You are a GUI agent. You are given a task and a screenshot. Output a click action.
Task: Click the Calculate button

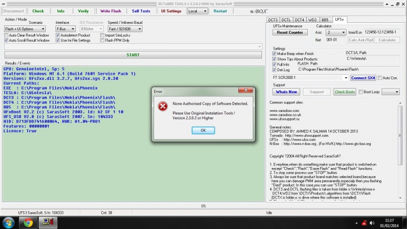387,40
